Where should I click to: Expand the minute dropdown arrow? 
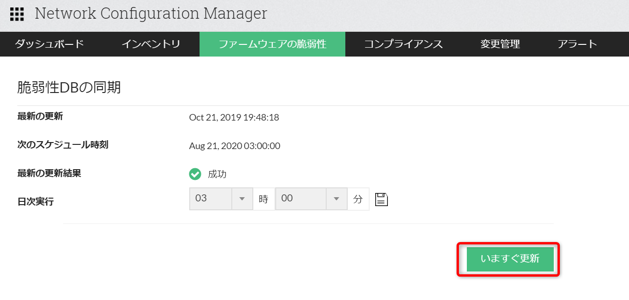click(x=336, y=199)
